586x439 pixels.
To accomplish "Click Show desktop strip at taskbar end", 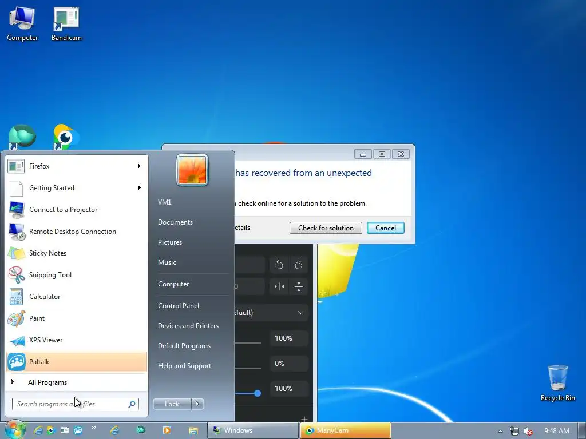I will 582,431.
